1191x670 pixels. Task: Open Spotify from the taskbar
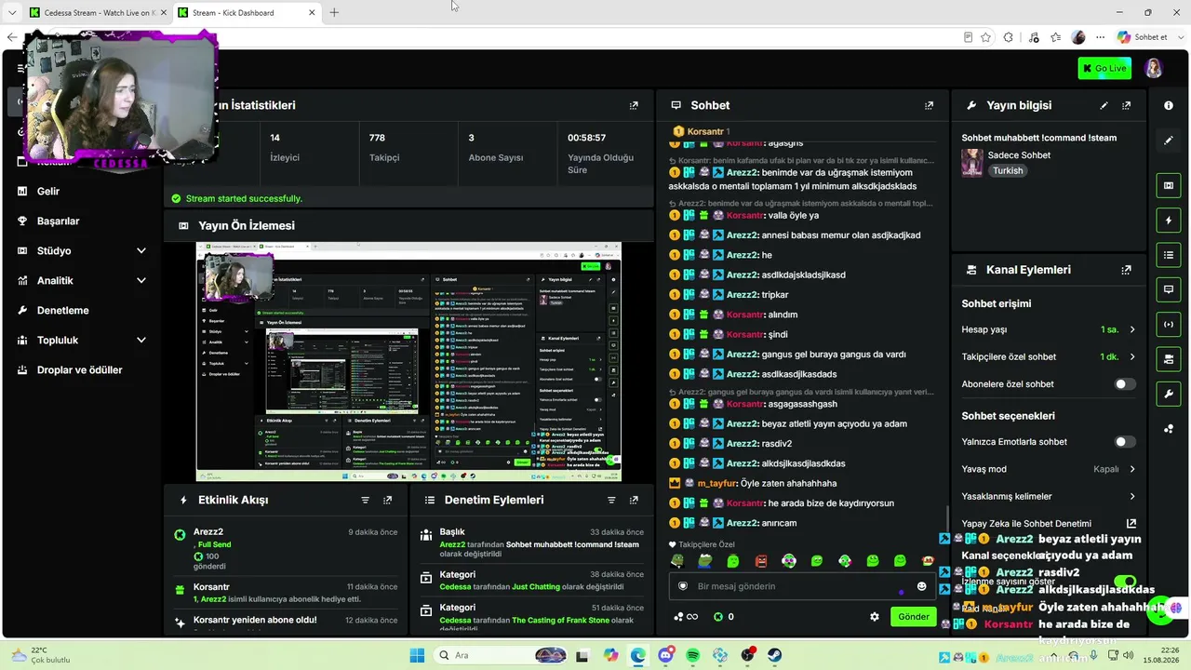[693, 655]
